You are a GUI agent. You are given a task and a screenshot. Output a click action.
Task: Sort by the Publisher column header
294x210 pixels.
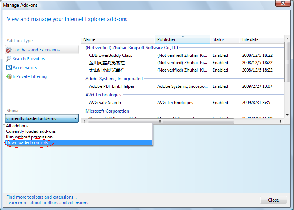pyautogui.click(x=183, y=39)
